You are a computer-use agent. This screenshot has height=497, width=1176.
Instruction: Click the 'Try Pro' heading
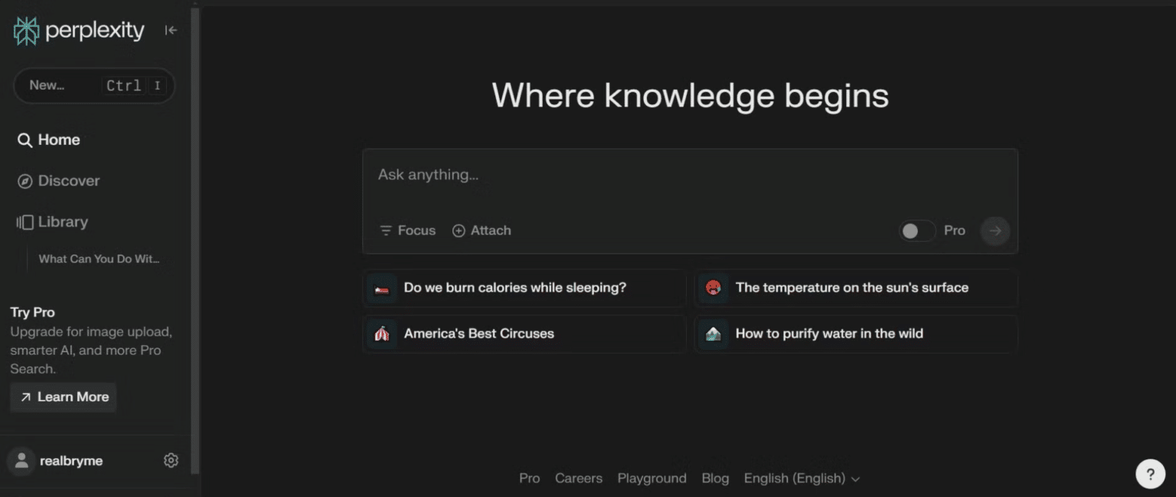point(33,312)
